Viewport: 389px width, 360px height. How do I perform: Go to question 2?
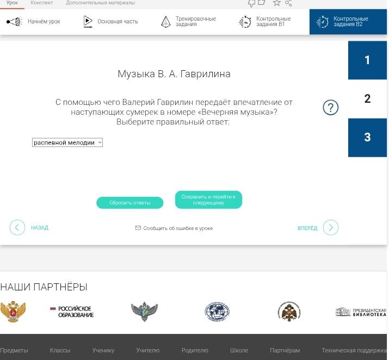point(367,98)
